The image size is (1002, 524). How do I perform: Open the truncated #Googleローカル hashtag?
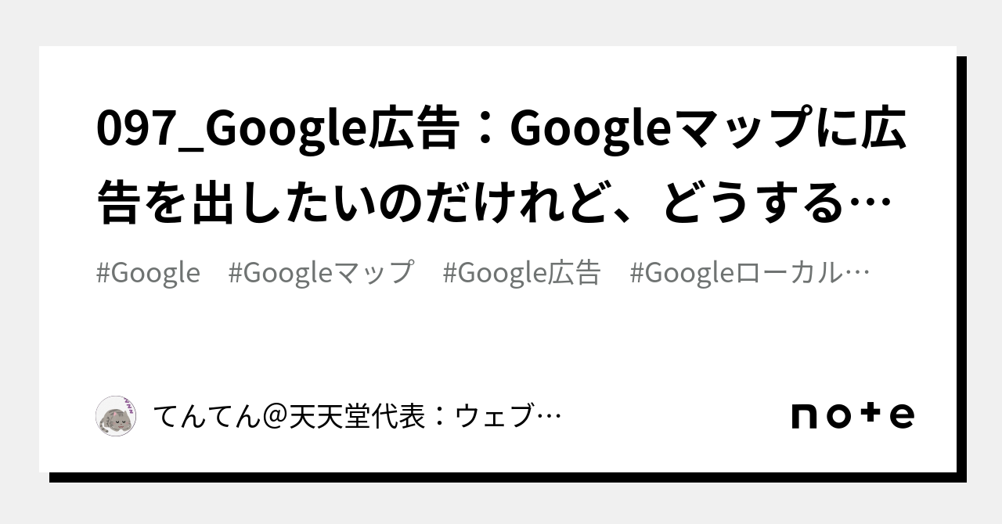coord(740,273)
